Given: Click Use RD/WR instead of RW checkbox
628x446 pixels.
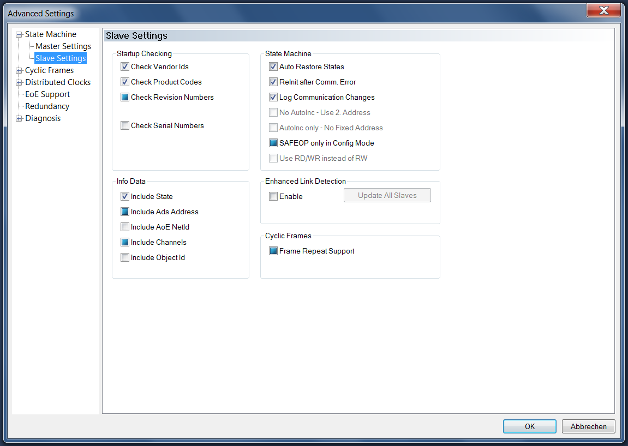Looking at the screenshot, I should coord(273,158).
